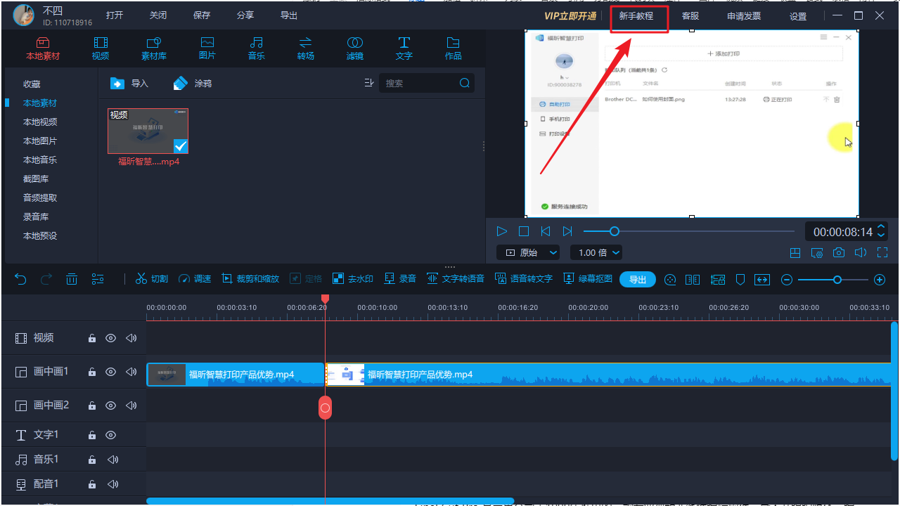This screenshot has height=506, width=900.
Task: Lock the 画中画1 track
Action: pos(92,372)
